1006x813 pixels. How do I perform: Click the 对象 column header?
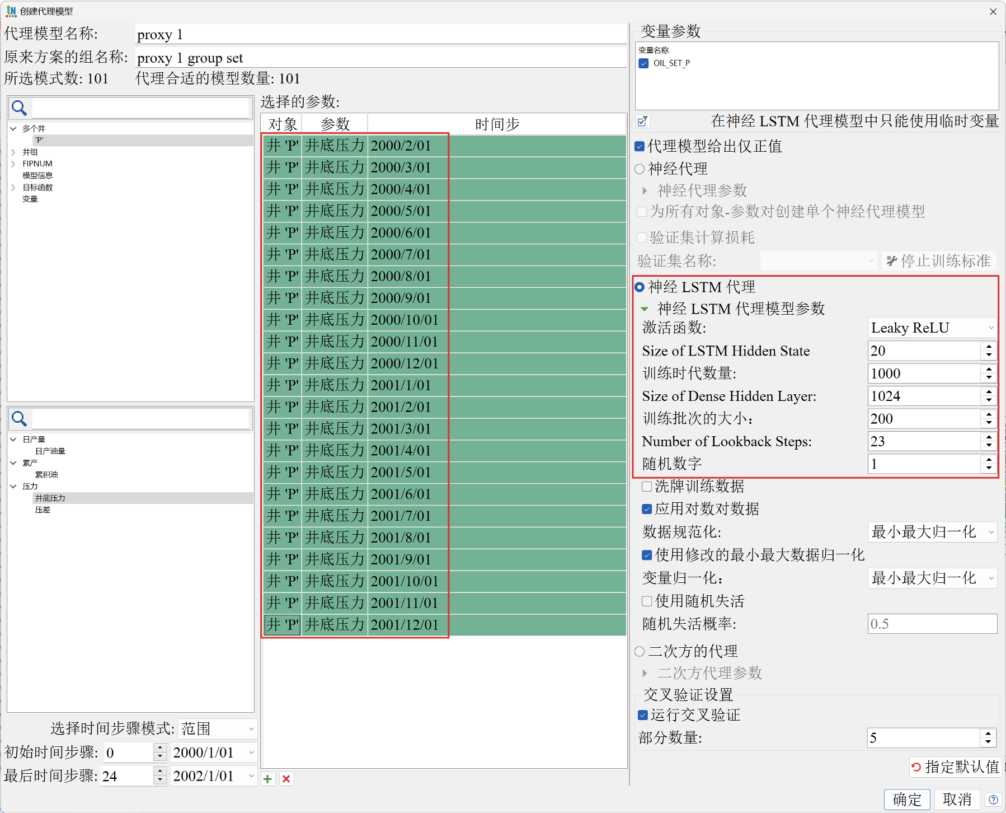(x=283, y=124)
